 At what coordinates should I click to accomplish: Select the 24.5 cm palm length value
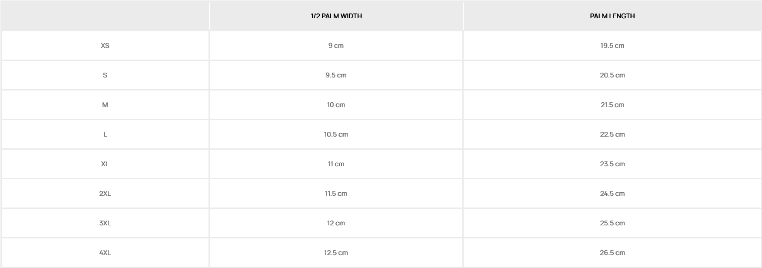click(x=612, y=194)
